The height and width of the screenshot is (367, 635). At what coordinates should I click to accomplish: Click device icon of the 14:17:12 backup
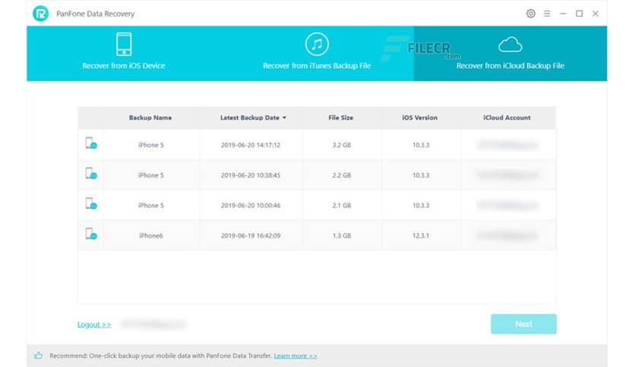coord(90,143)
